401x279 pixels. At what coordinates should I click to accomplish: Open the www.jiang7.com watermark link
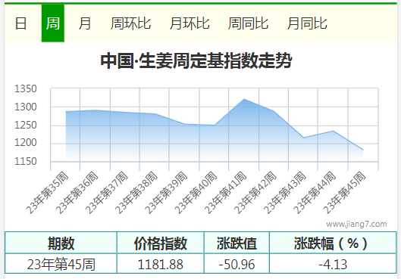coord(356,224)
